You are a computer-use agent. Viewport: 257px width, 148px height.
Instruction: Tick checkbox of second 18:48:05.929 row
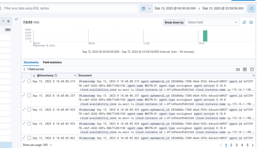tap(29, 124)
